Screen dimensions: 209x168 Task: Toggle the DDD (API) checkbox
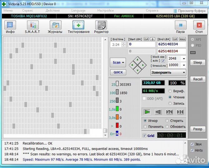tap(144, 98)
